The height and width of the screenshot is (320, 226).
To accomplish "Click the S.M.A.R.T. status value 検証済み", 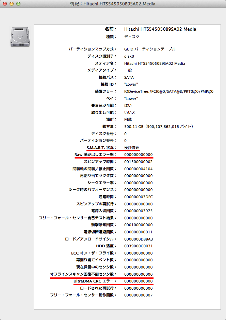I will tap(132, 148).
